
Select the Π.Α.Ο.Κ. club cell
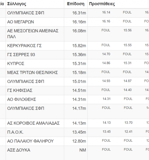point(35,132)
